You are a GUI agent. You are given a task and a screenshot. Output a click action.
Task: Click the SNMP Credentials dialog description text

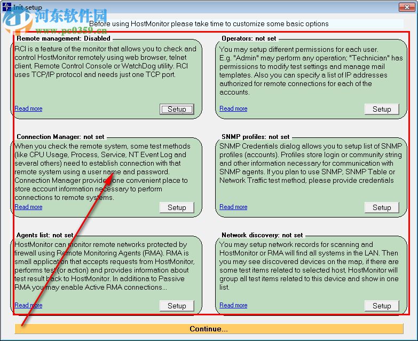click(311, 164)
